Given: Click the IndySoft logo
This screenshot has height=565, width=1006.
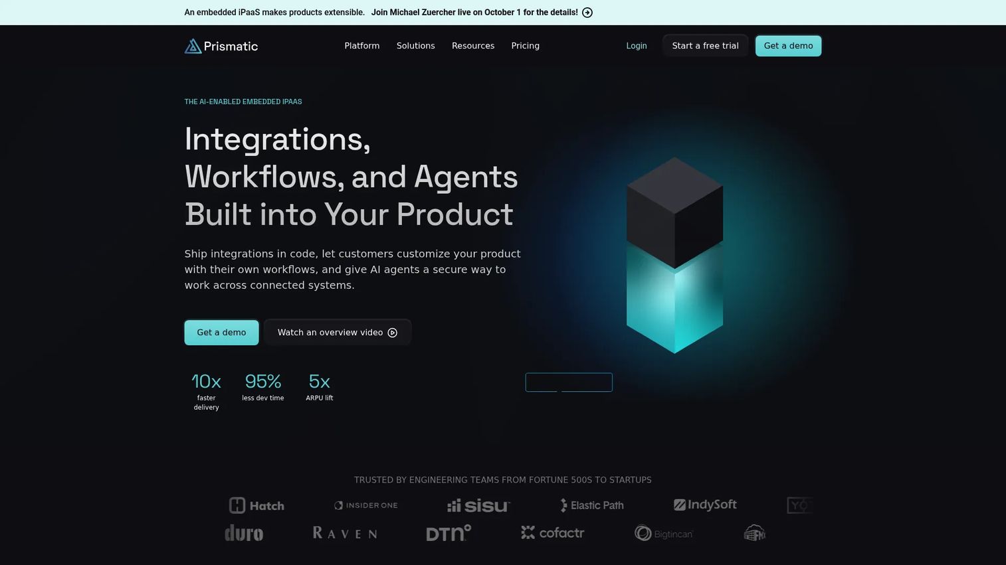Looking at the screenshot, I should [705, 505].
